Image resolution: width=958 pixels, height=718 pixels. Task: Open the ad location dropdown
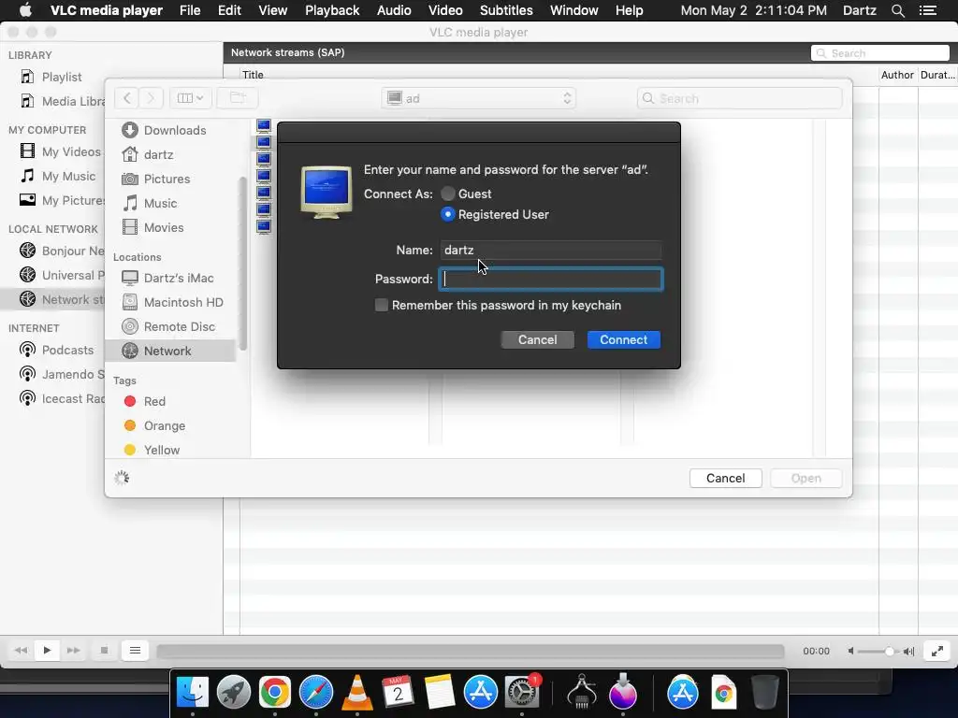(478, 98)
